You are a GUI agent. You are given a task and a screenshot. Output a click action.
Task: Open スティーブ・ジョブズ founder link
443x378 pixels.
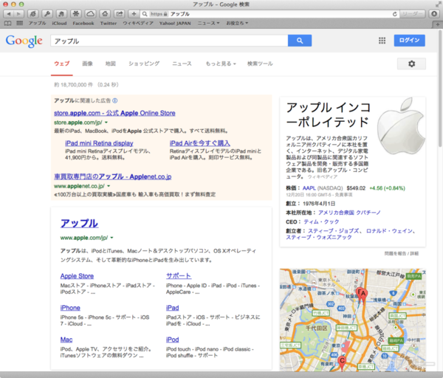click(334, 231)
